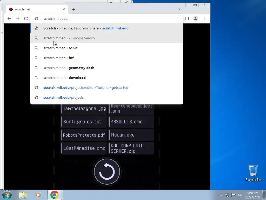Select the wondernet tab
The height and width of the screenshot is (200, 266).
[x=37, y=9]
